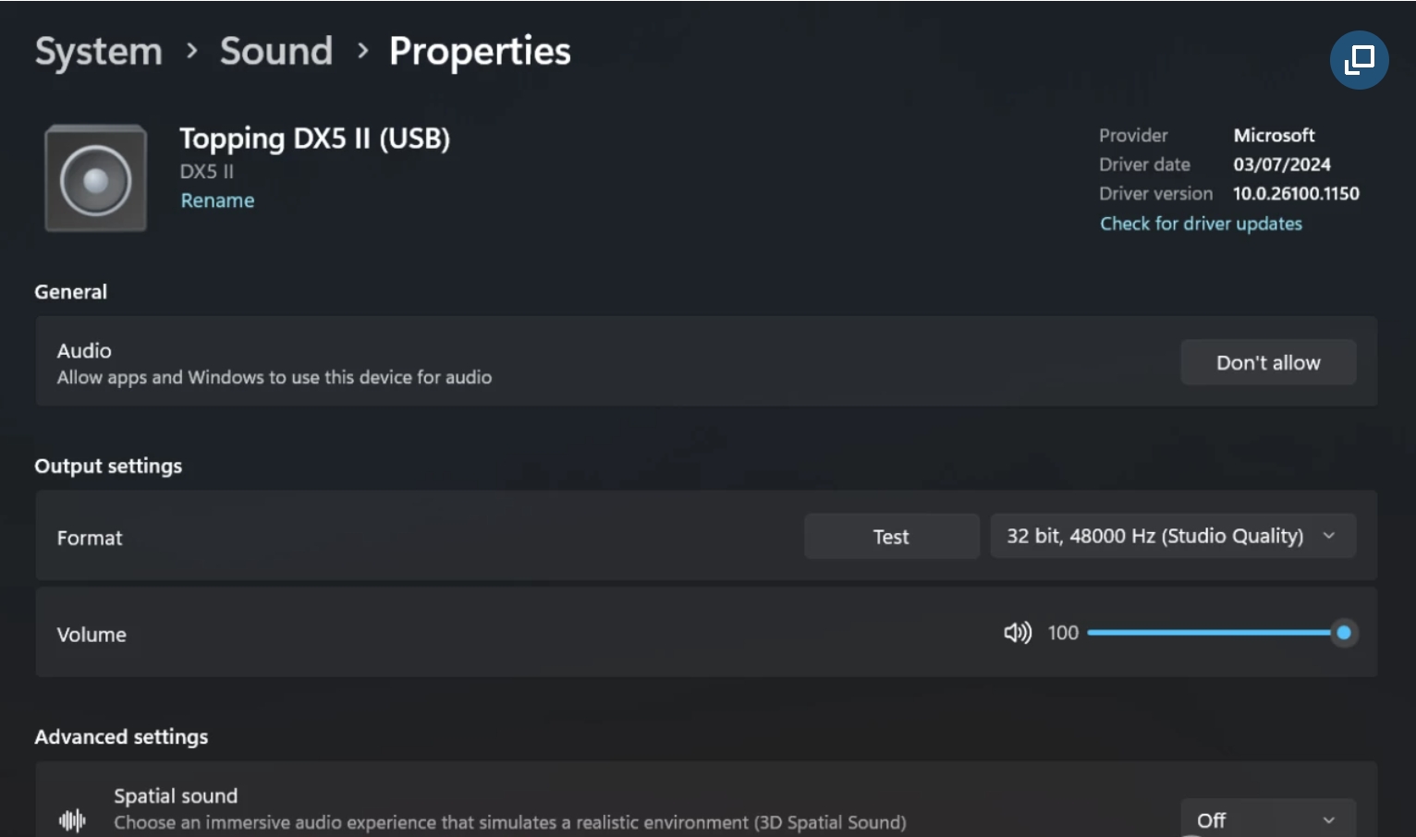Check for driver updates
Image resolution: width=1416 pixels, height=837 pixels.
(1201, 224)
